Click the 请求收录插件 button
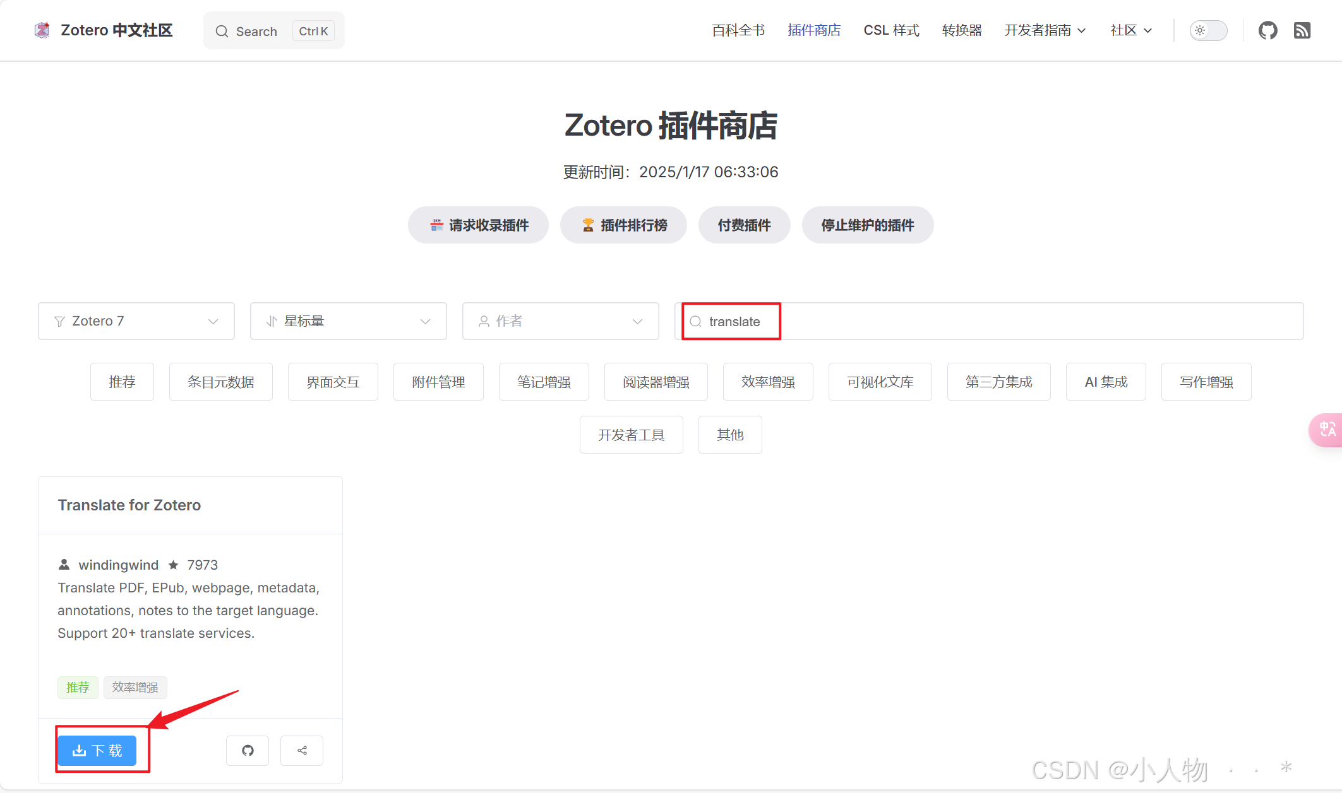 (x=478, y=225)
